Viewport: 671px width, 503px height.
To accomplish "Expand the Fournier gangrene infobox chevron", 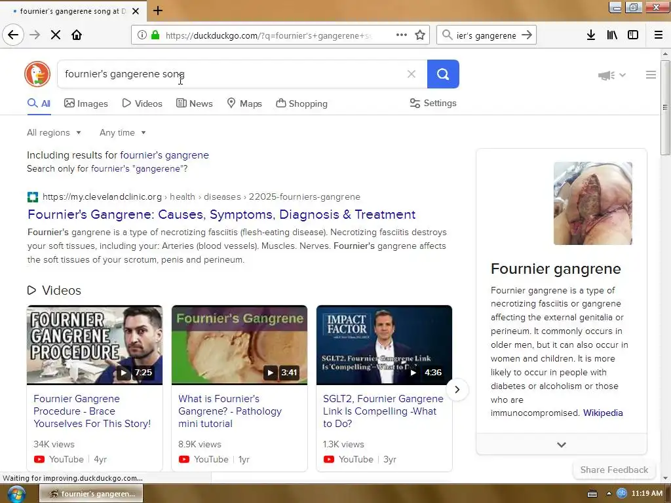I will point(562,445).
